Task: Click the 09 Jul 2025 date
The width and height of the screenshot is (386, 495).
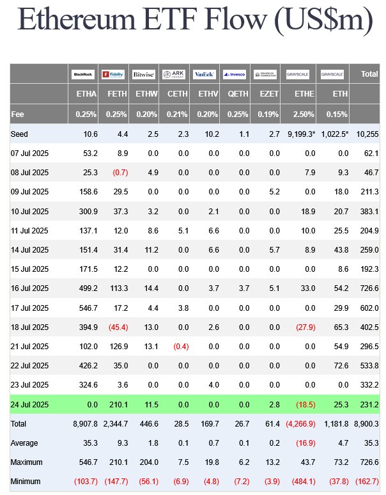Action: point(29,192)
